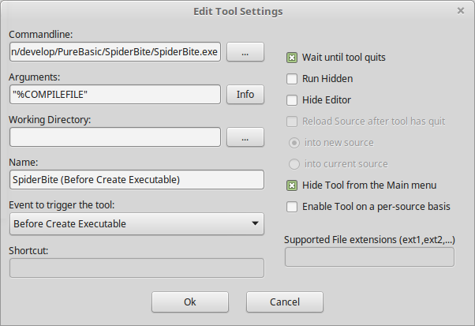Enable Tool on a per-source basis
475x326 pixels.
(292, 207)
